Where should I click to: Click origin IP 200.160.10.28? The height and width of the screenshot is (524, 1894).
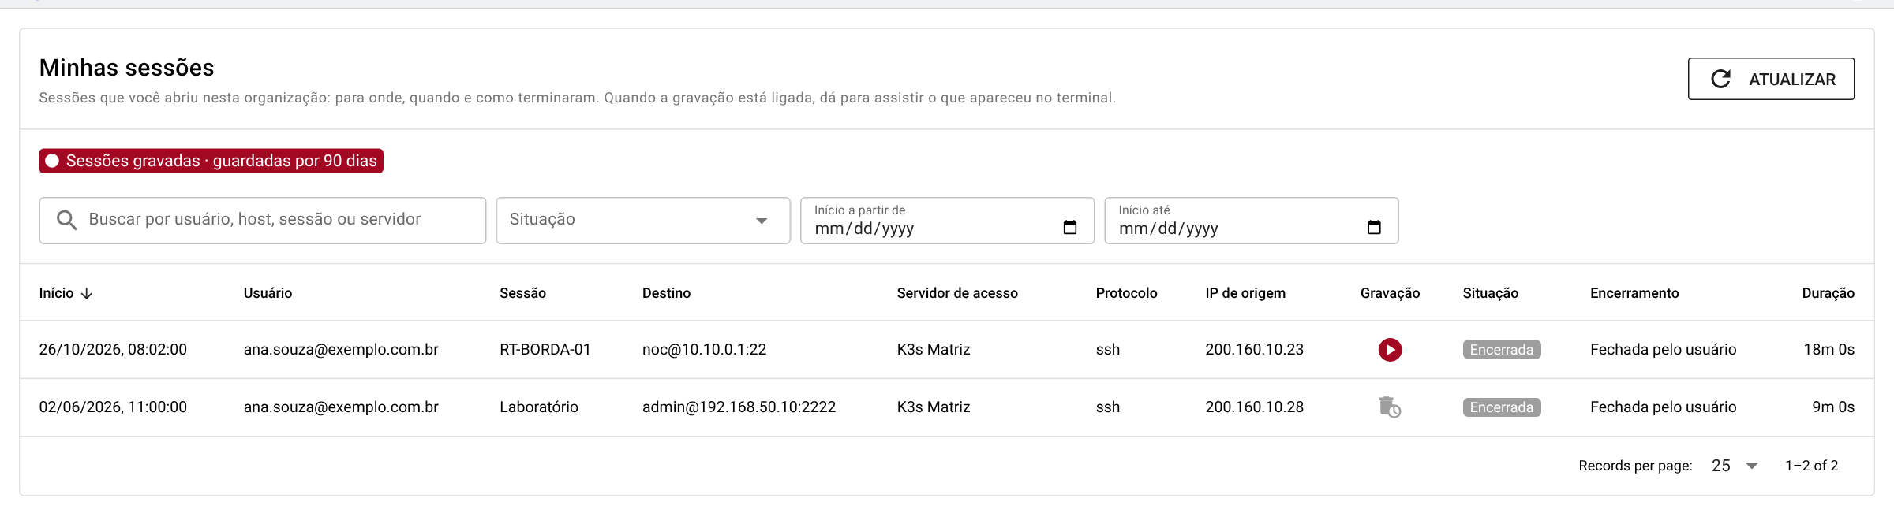1254,407
